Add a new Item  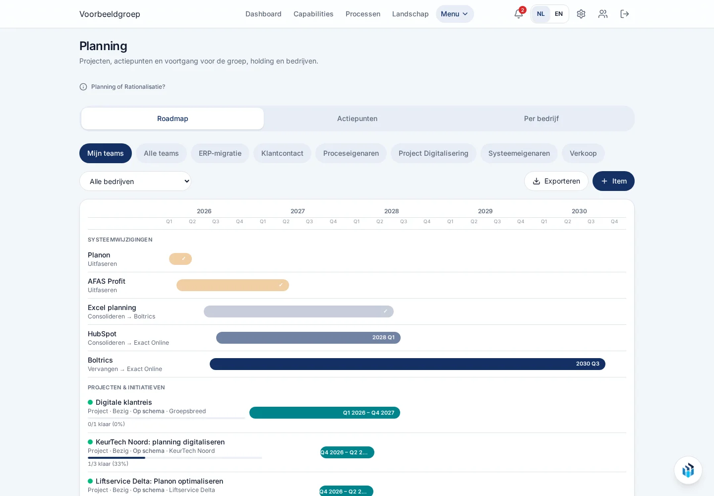tap(613, 181)
